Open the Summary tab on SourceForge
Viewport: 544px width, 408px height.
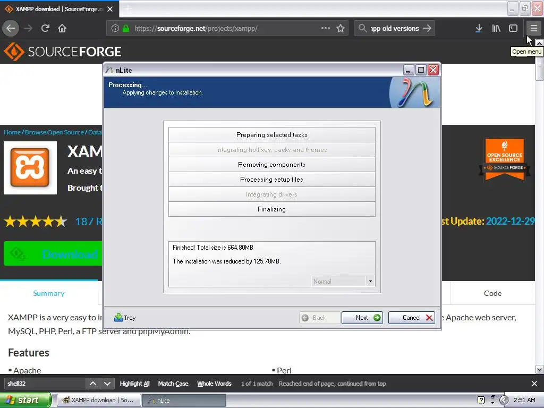click(49, 293)
